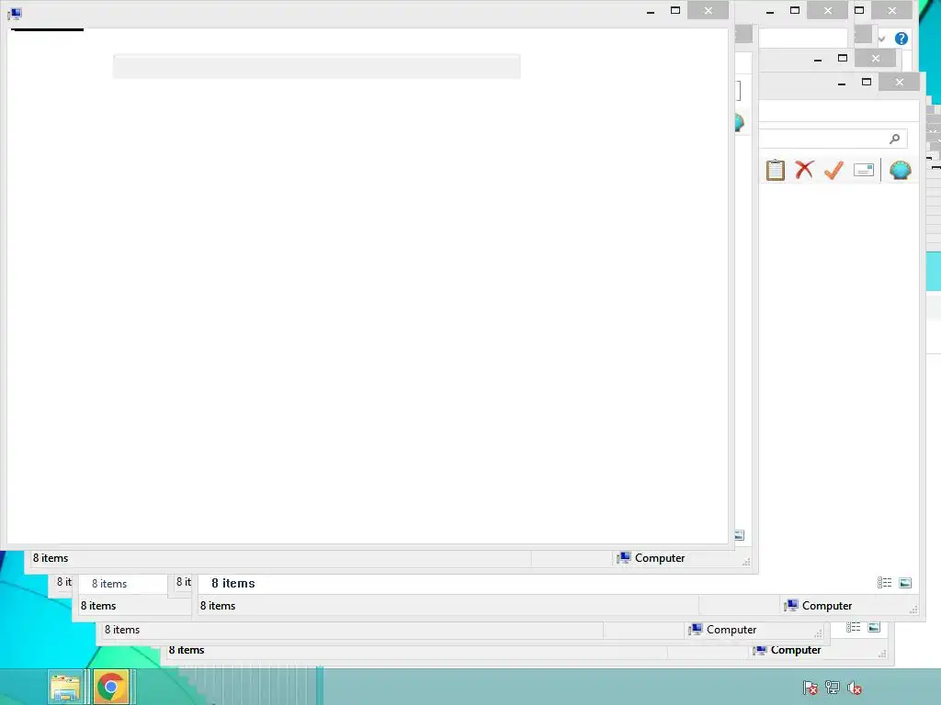The image size is (941, 705).
Task: Switch to details view beside bold 8 items bar
Action: pyautogui.click(x=884, y=583)
